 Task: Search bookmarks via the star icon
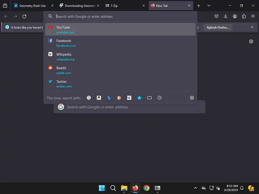tap(139, 98)
